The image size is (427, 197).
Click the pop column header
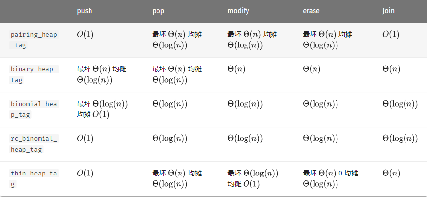pos(158,11)
